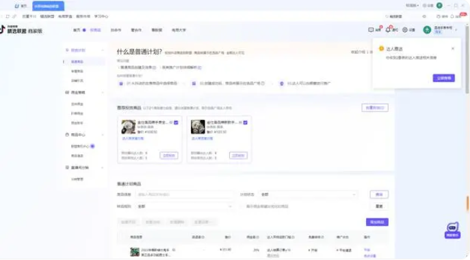Viewport: 470px width, 260px height.
Task: Open the first recommended product's thumbnail
Action: click(x=129, y=127)
